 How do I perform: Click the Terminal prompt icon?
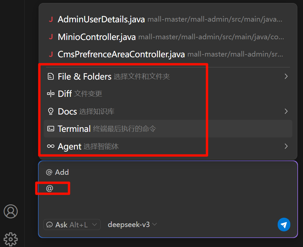[x=51, y=128]
